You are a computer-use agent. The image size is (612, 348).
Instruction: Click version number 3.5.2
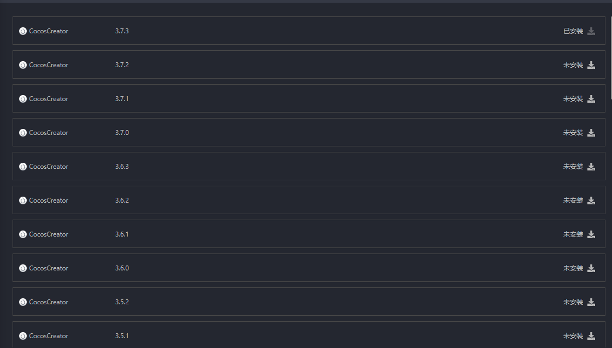(122, 302)
